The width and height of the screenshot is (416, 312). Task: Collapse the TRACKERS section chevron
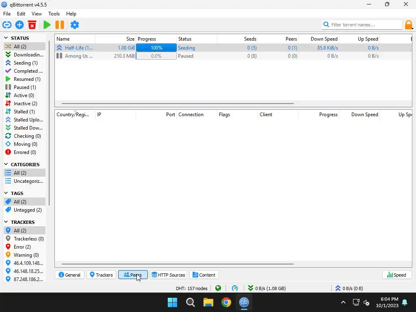click(6, 222)
